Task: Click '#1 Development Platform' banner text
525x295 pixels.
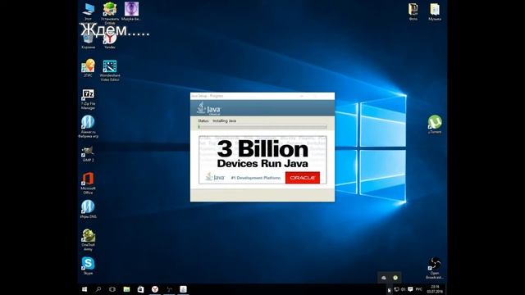Action: (x=255, y=178)
